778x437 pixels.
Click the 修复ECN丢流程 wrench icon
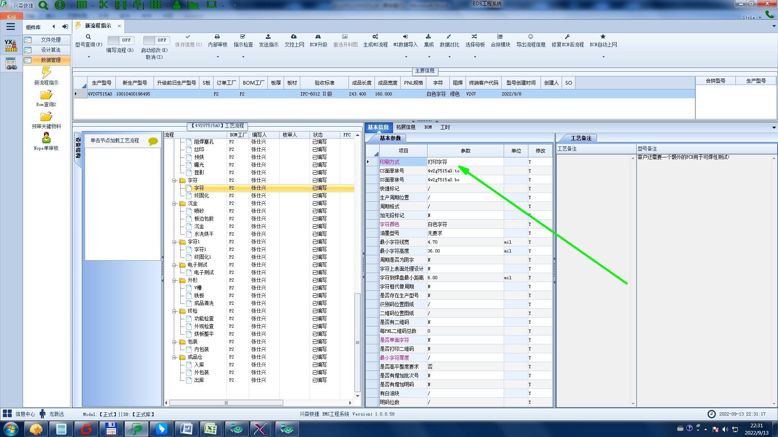(x=567, y=37)
